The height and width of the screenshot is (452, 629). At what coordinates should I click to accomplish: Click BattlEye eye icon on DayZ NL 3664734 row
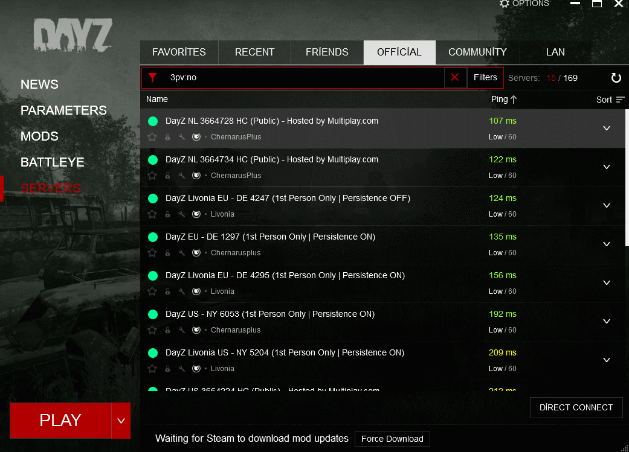(x=196, y=176)
